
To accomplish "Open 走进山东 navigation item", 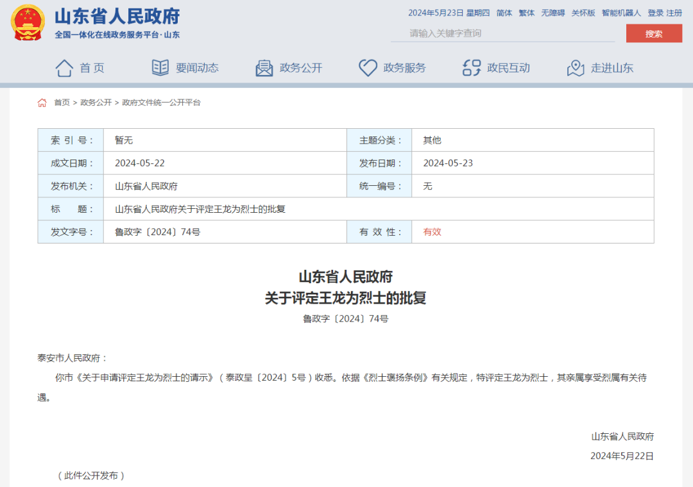I will click(x=612, y=68).
